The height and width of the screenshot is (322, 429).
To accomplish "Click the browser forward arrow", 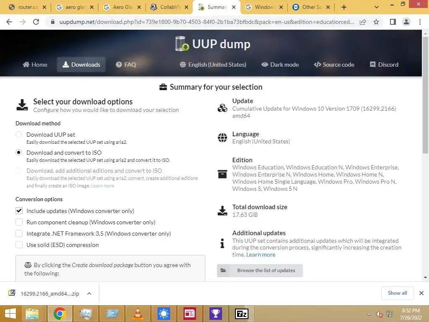I will 23,22.
